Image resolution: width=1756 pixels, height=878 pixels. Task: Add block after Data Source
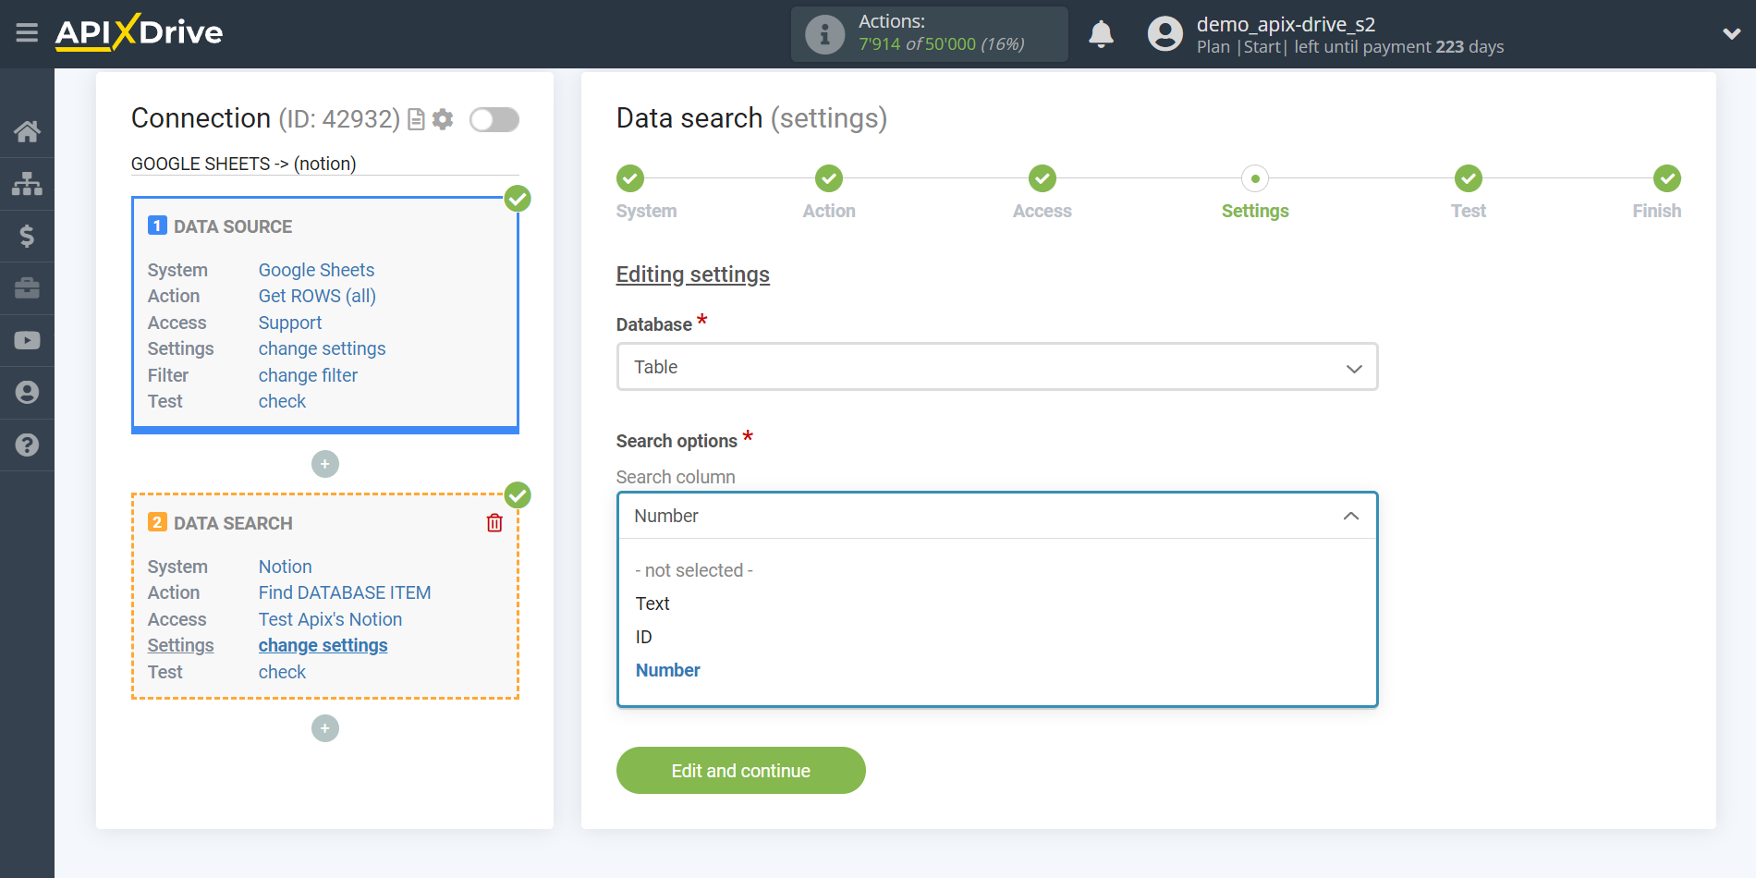(x=325, y=464)
